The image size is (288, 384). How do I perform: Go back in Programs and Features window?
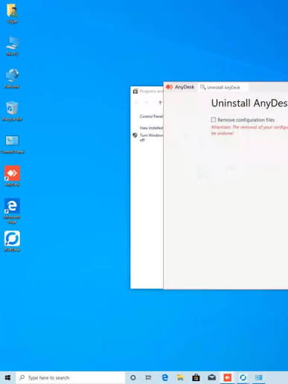point(136,103)
